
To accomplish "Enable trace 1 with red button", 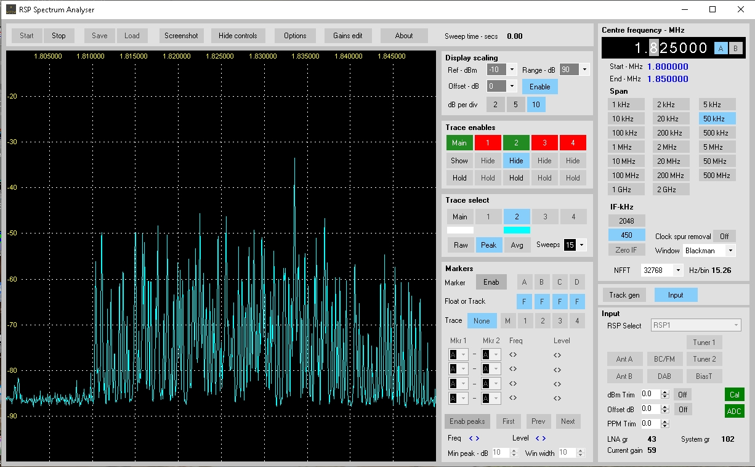I will point(488,143).
